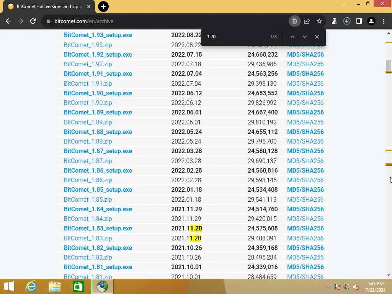Download BitComet_1.91.zip
This screenshot has height=294, width=392.
tap(88, 83)
